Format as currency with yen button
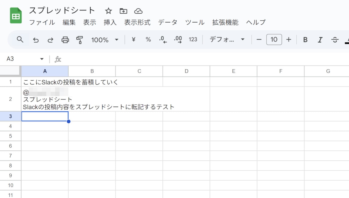 coord(133,40)
